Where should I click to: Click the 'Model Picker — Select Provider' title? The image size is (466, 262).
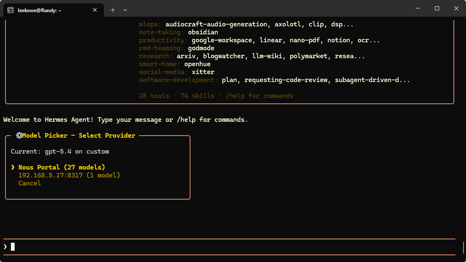click(79, 136)
